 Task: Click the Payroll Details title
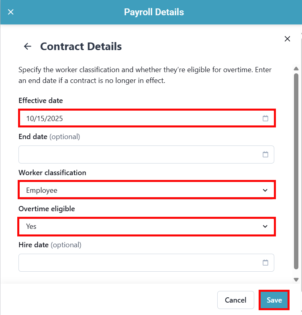pos(154,12)
